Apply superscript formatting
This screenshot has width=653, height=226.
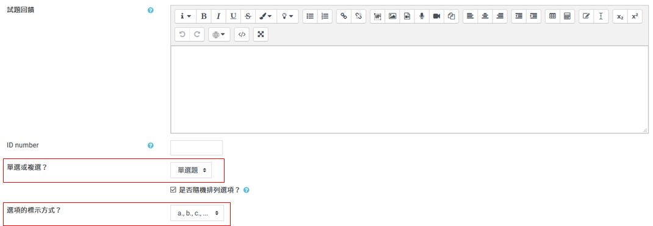(635, 16)
